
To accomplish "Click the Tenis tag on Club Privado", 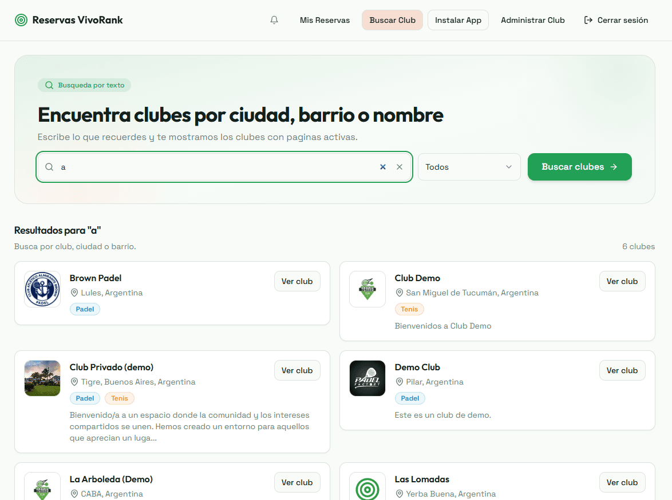I will point(120,398).
